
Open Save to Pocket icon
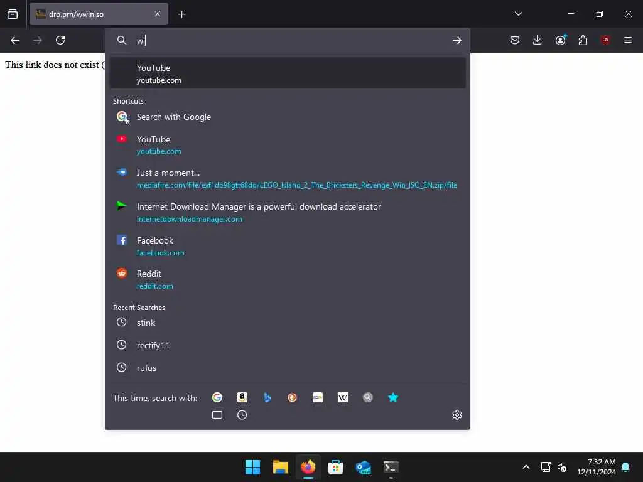coord(515,40)
